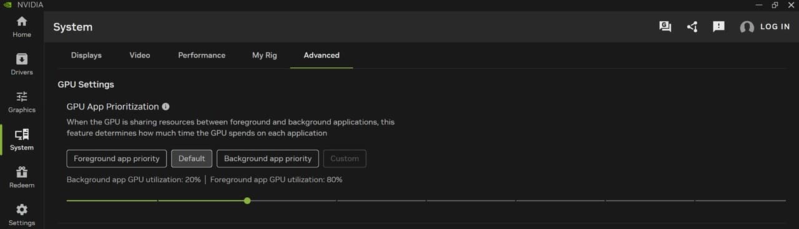The height and width of the screenshot is (229, 799).
Task: Switch to the Displays tab
Action: [x=86, y=55]
